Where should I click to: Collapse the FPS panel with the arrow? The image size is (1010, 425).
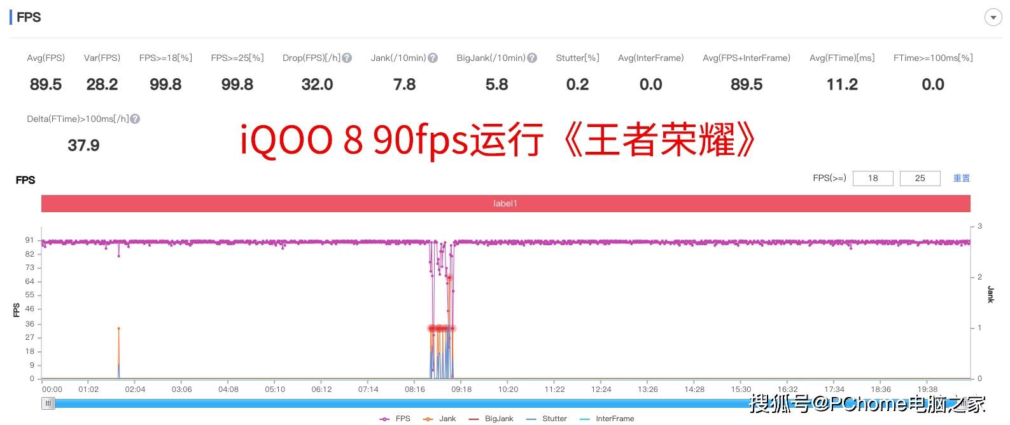[x=993, y=18]
